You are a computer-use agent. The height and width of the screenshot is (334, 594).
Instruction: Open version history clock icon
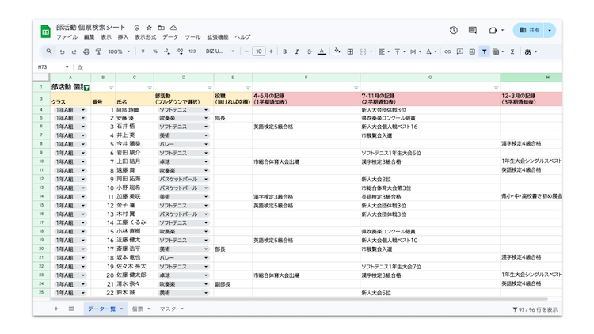[x=453, y=30]
